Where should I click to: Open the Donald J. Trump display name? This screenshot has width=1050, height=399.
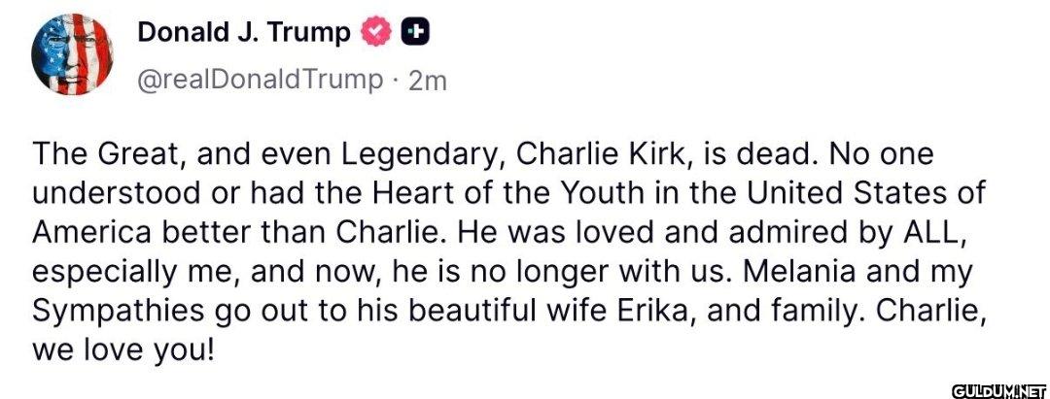tap(244, 33)
